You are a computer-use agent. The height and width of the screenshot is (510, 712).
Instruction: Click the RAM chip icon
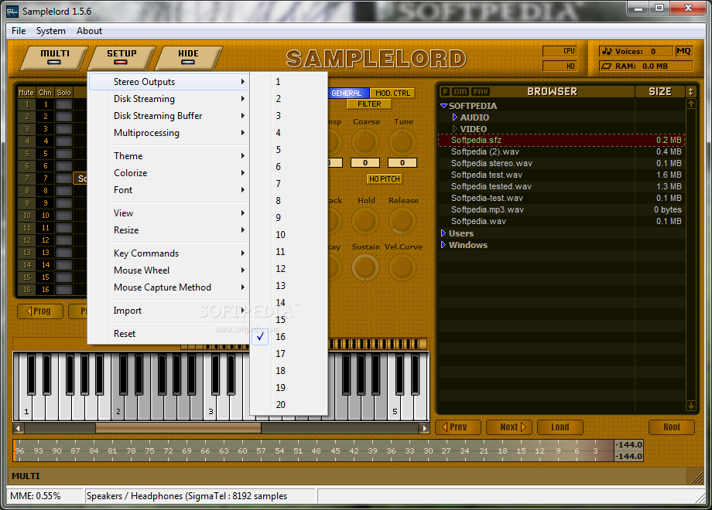607,66
